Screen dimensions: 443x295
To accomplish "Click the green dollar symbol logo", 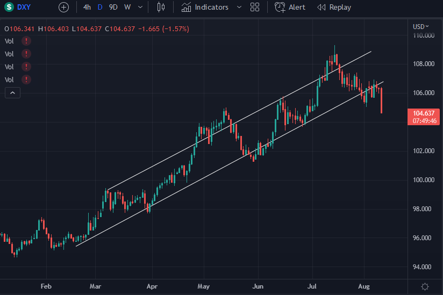I will [x=9, y=7].
